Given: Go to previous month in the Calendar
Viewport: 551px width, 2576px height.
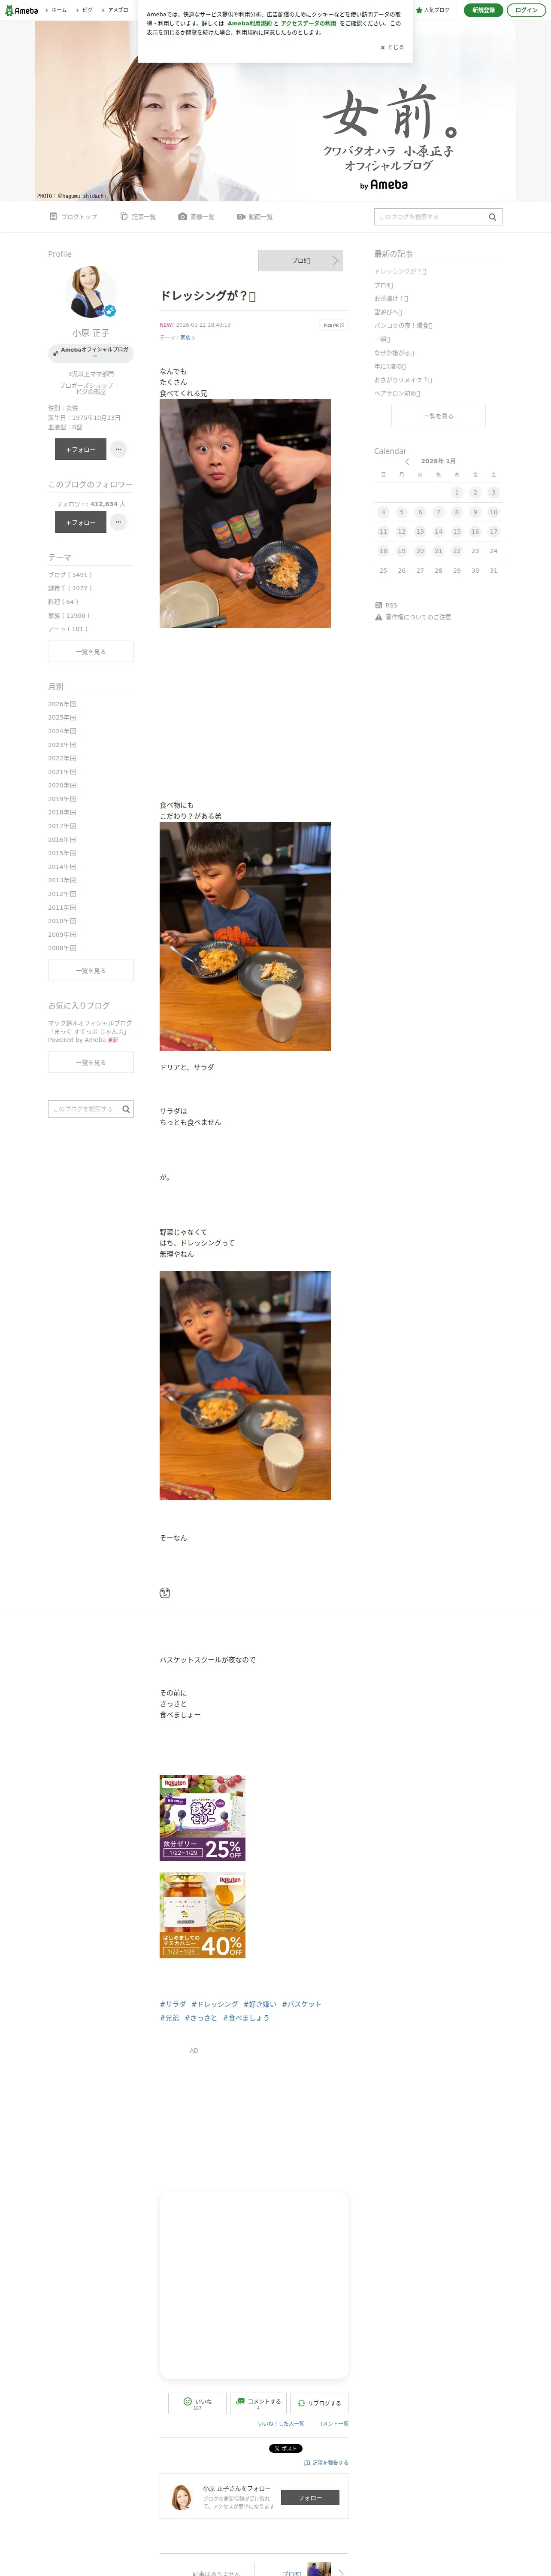Looking at the screenshot, I should 407,462.
